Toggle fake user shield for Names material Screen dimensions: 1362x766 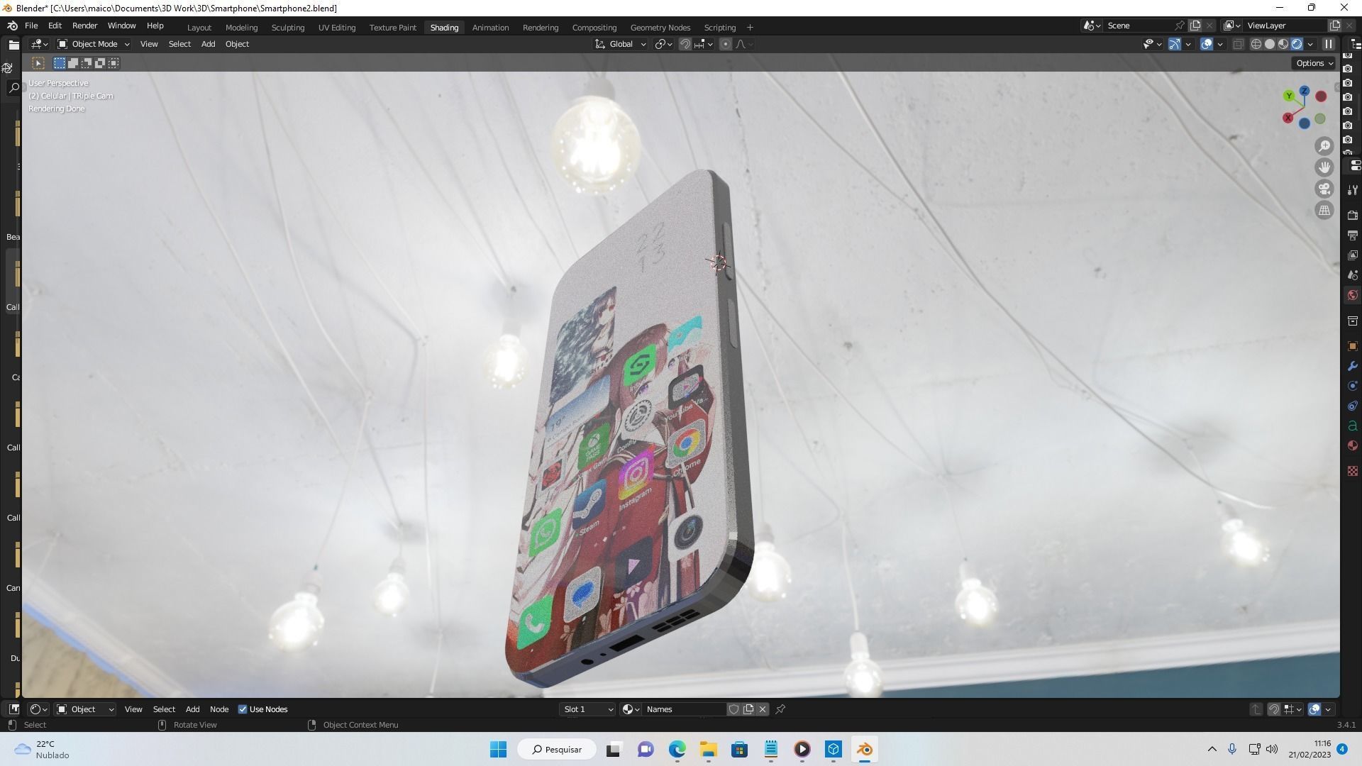click(733, 709)
